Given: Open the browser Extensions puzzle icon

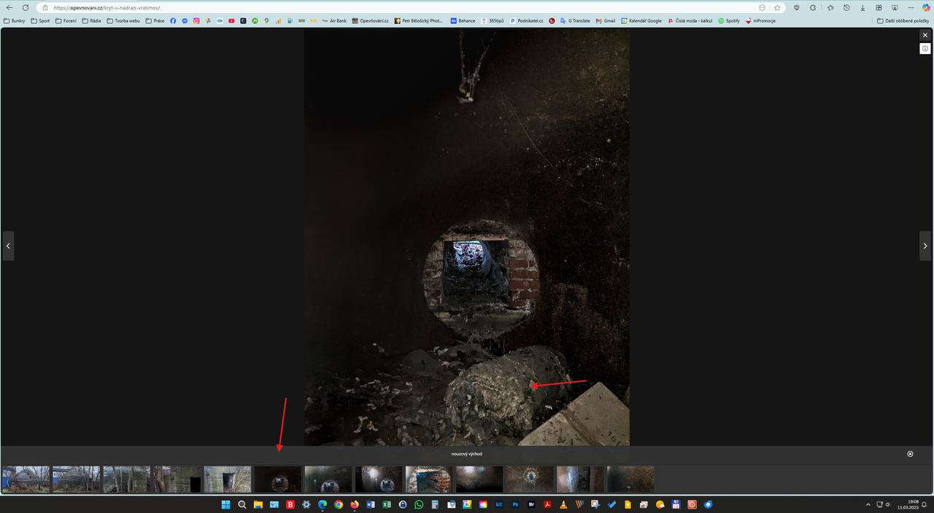Looking at the screenshot, I should tap(813, 7).
